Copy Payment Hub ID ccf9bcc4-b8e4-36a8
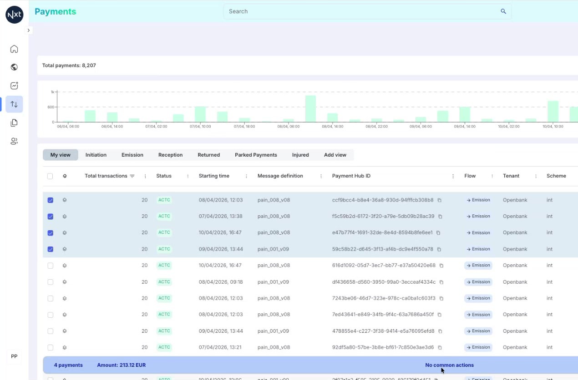This screenshot has height=380, width=578. (440, 200)
